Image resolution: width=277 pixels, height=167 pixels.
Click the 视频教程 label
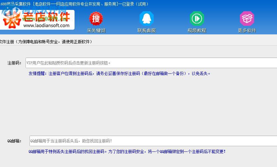coord(197,30)
